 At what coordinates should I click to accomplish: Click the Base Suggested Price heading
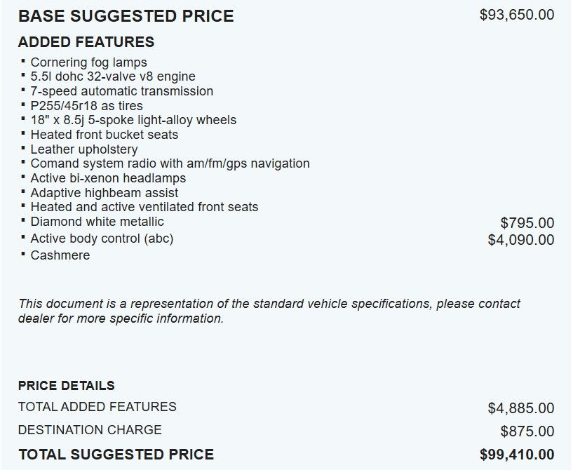point(126,16)
